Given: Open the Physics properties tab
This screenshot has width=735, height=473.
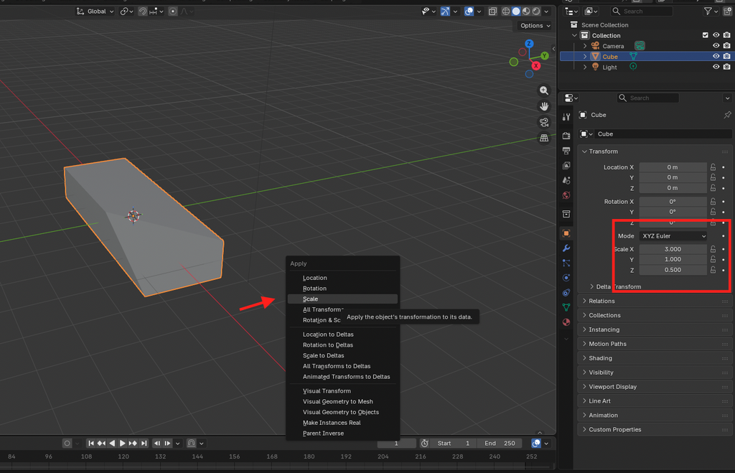Looking at the screenshot, I should [566, 278].
